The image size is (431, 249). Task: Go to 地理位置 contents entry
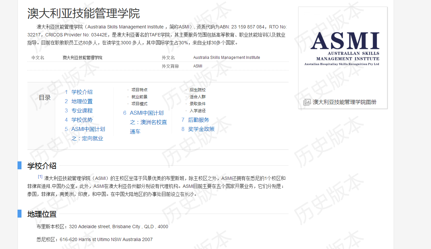click(x=82, y=101)
